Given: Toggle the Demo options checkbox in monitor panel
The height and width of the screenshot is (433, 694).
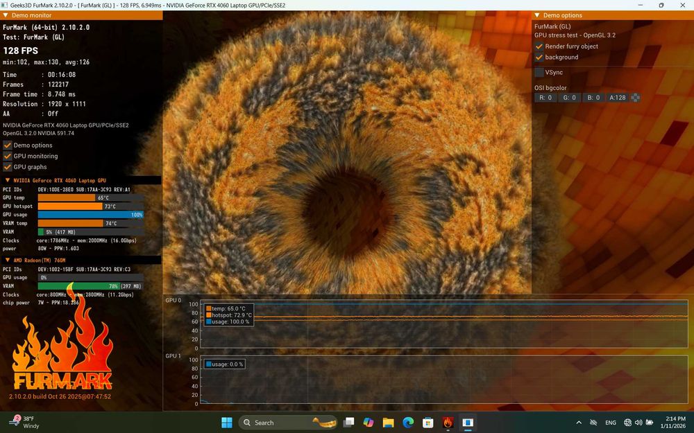Looking at the screenshot, I should click(8, 145).
